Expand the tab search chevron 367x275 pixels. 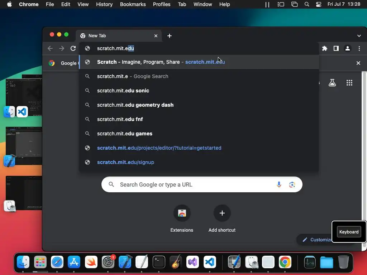point(359,36)
